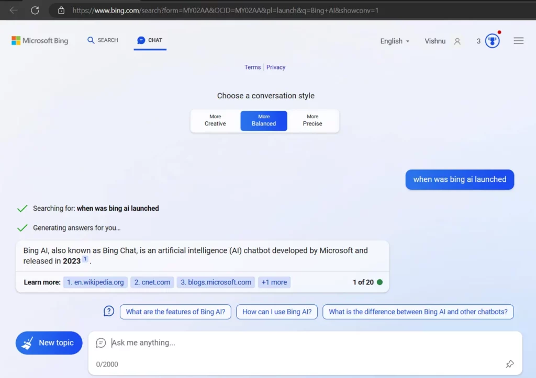Click the Vishnu account name

(x=435, y=41)
